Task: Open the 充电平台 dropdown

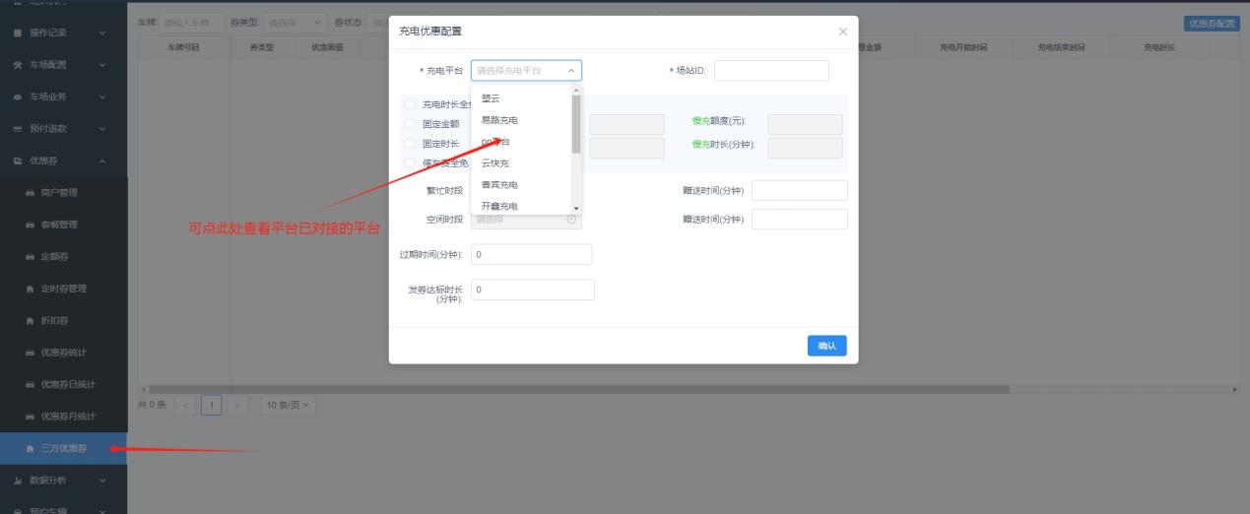Action: (x=526, y=71)
